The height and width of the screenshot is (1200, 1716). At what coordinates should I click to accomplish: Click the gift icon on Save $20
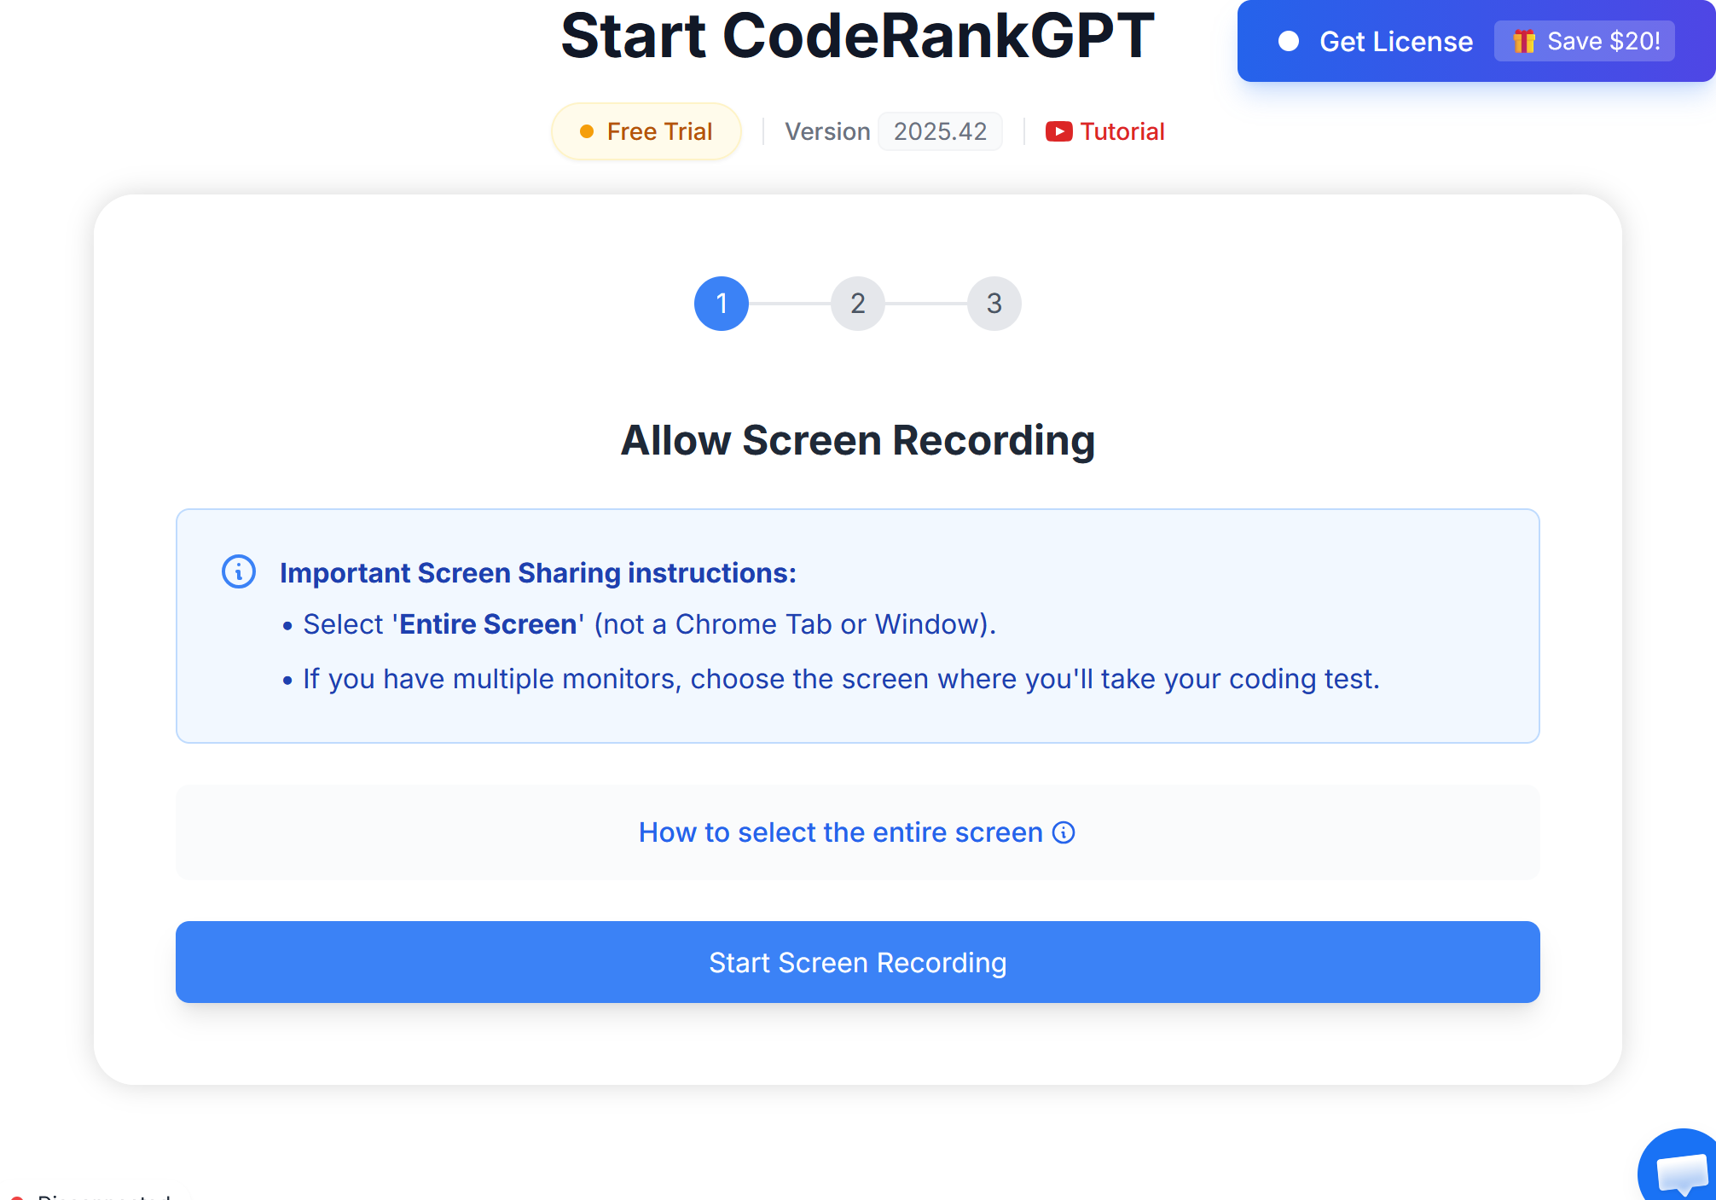pos(1524,41)
